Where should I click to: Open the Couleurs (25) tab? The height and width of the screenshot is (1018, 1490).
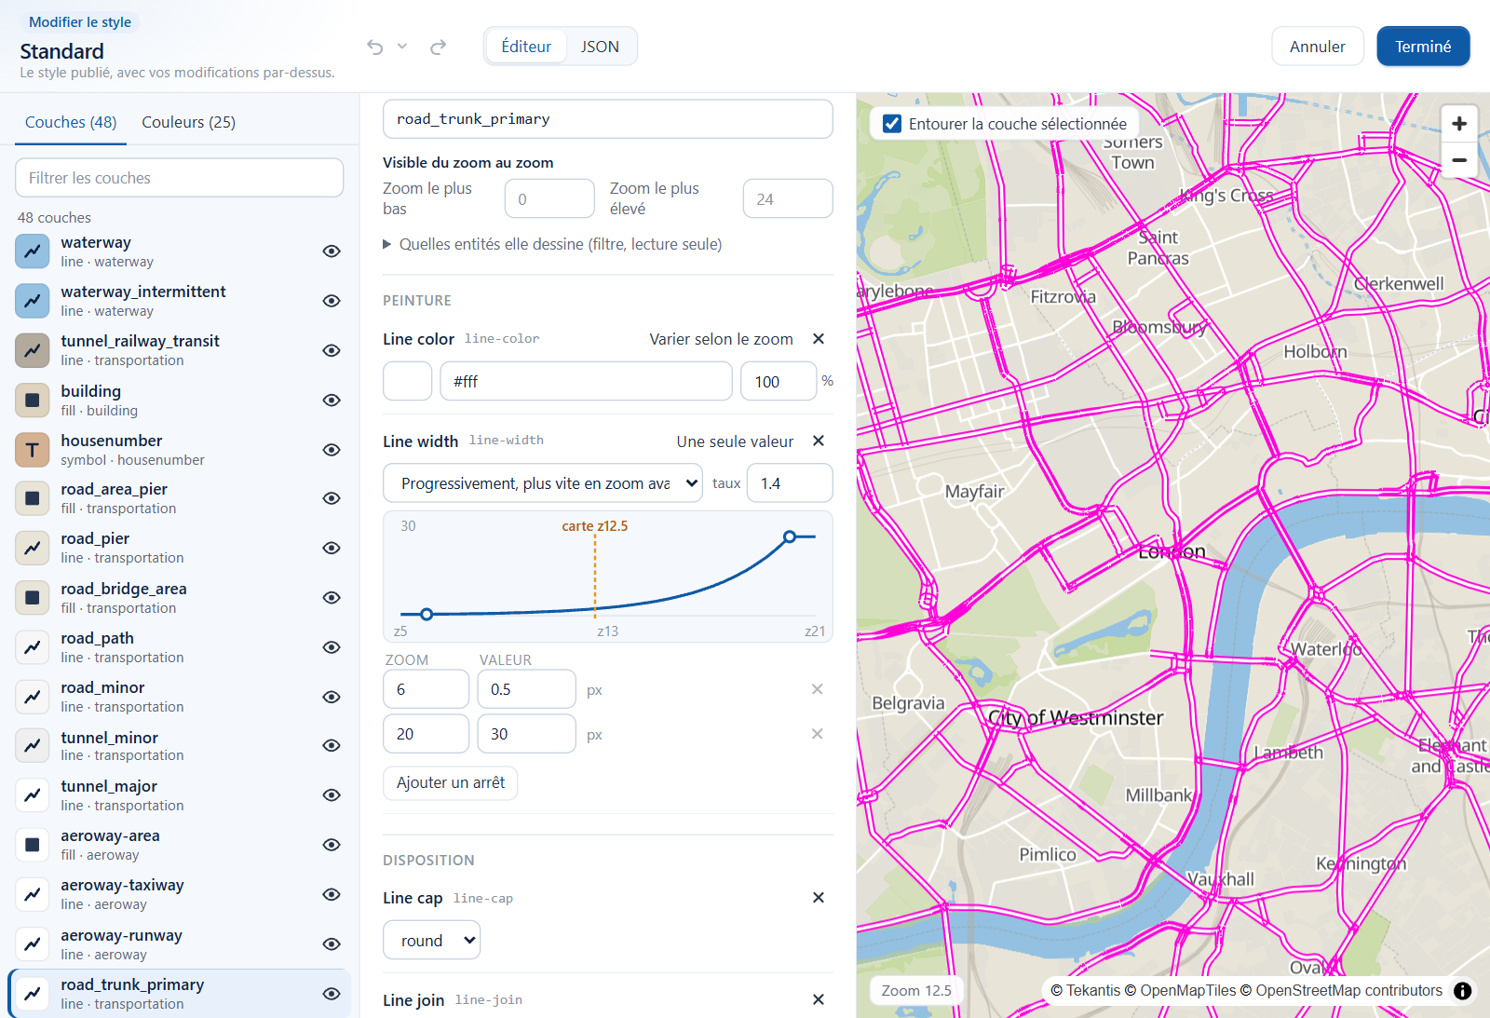coord(188,122)
